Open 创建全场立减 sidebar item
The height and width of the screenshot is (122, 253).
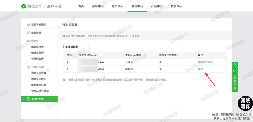click(39, 73)
